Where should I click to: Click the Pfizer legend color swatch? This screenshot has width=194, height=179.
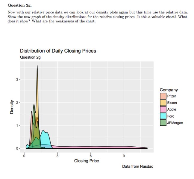pos(163,96)
